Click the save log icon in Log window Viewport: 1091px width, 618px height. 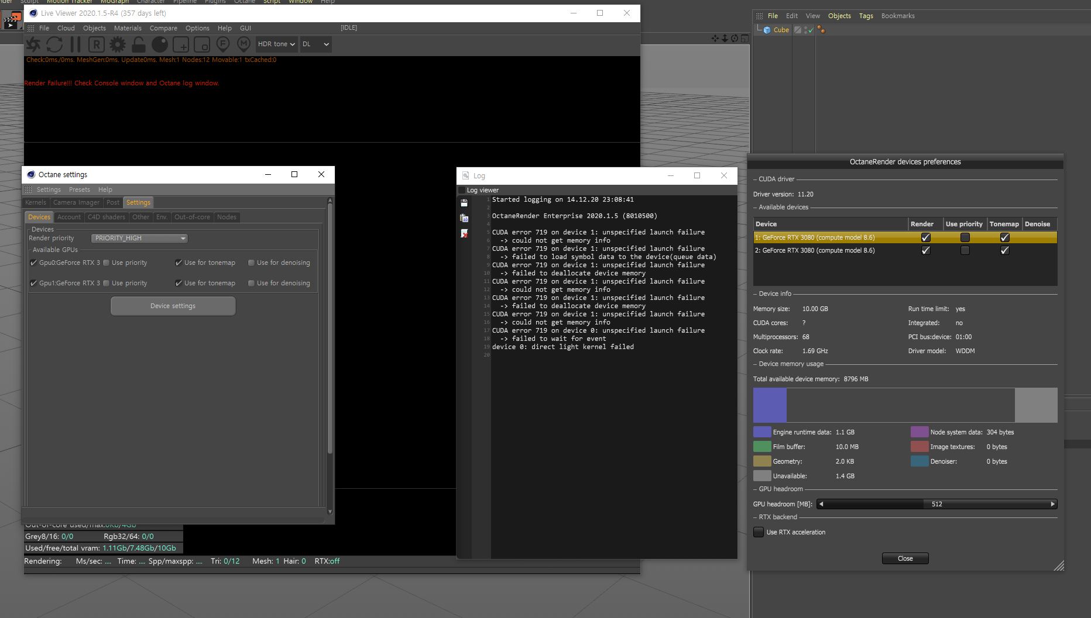click(x=464, y=203)
